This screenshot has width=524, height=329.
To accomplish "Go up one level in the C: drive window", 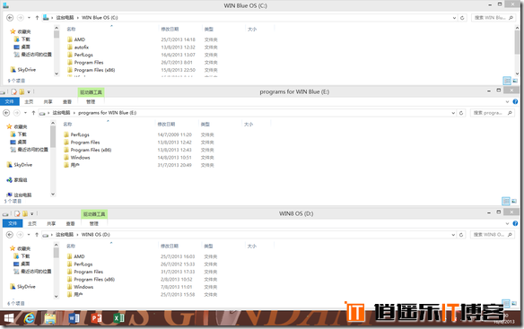I will (37, 18).
